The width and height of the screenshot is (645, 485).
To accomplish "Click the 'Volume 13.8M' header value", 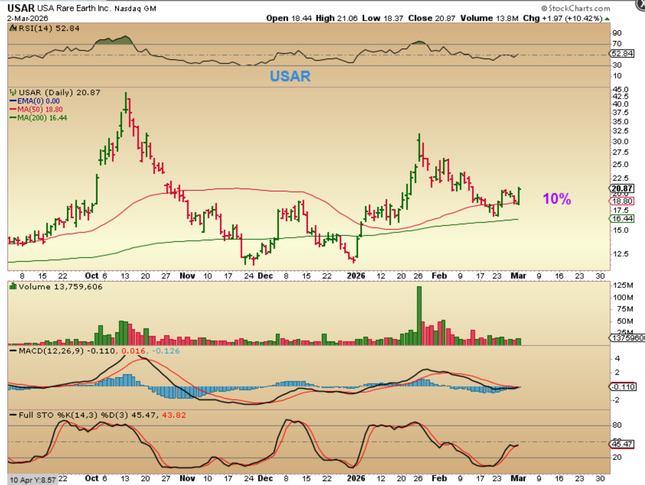I will 489,18.
